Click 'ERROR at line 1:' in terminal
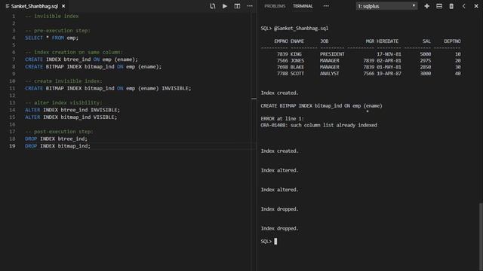This screenshot has height=271, width=483. coord(282,119)
